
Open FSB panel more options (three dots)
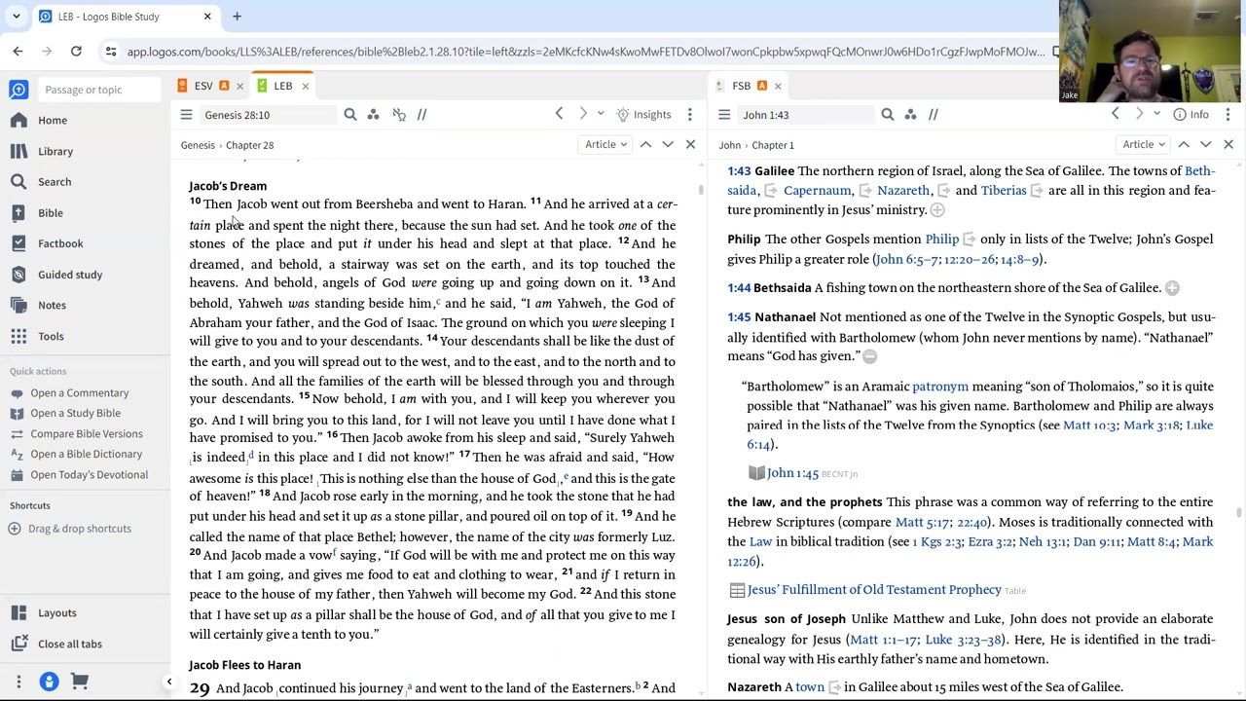tap(1228, 115)
